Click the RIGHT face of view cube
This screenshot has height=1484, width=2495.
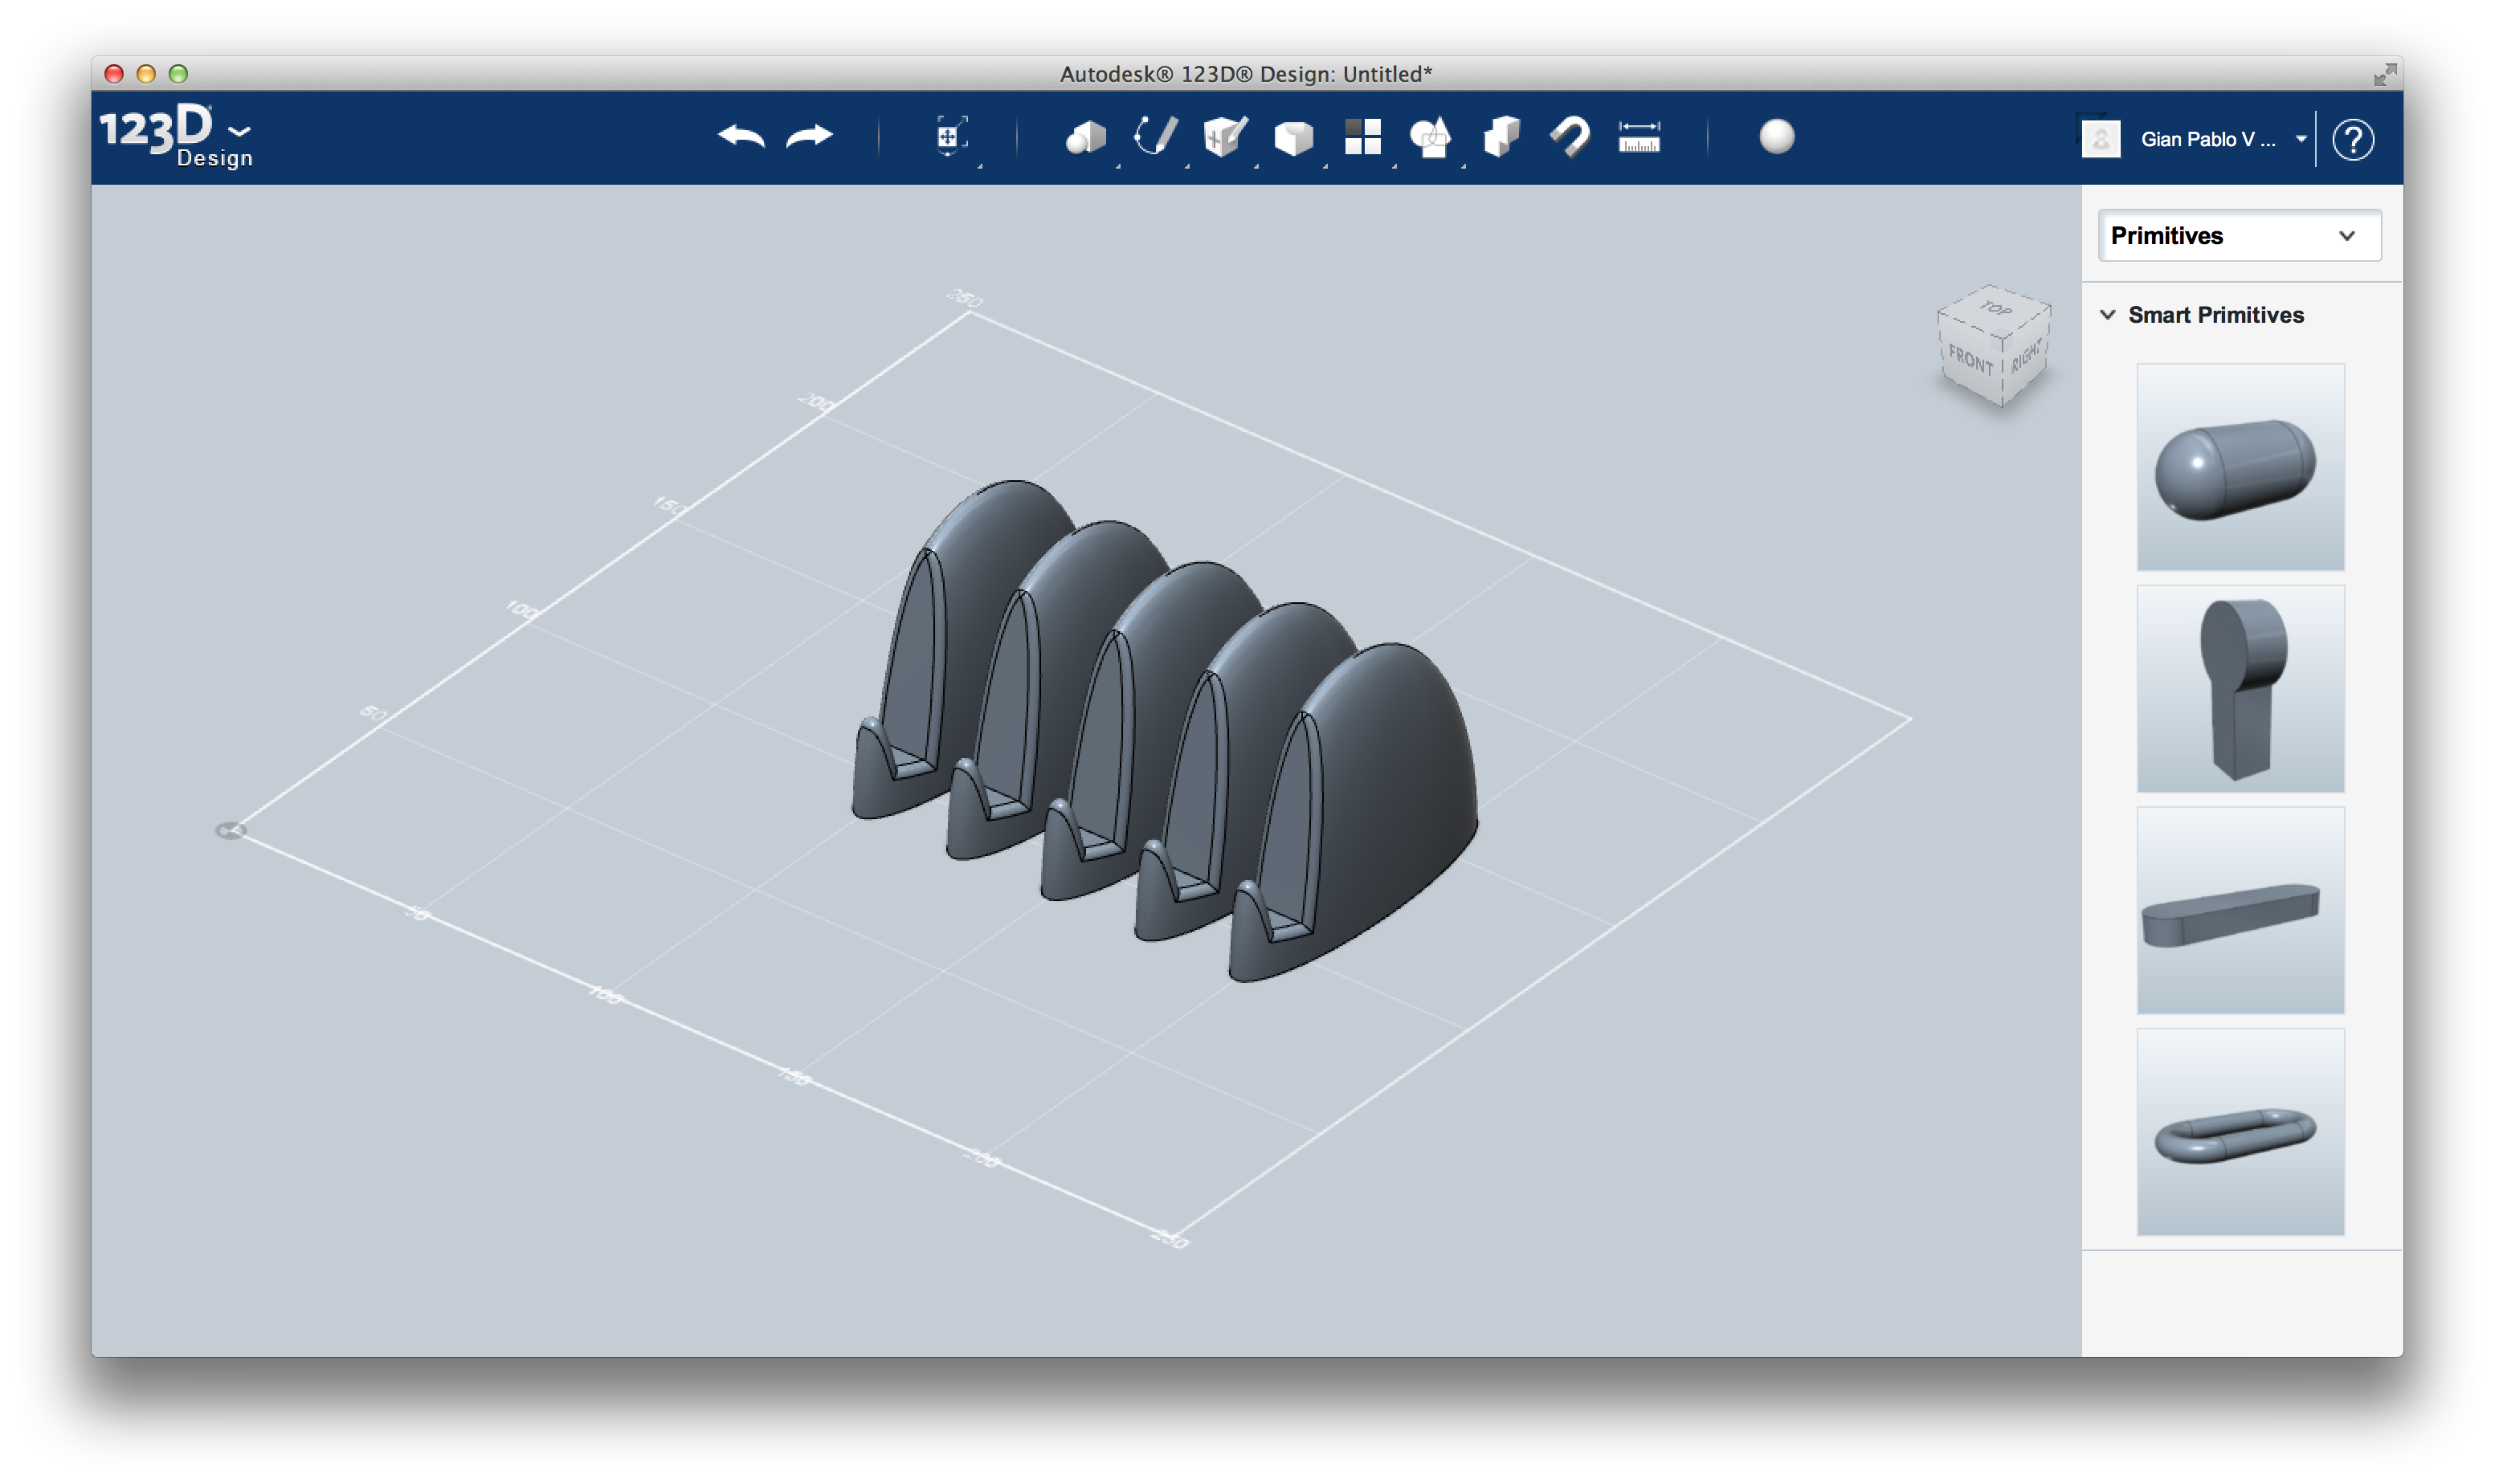(x=2026, y=356)
